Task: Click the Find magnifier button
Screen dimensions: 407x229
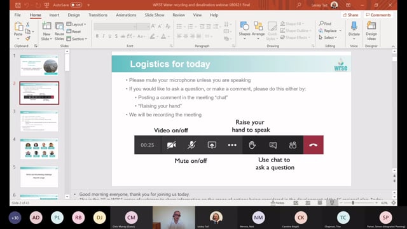Action: coord(326,24)
